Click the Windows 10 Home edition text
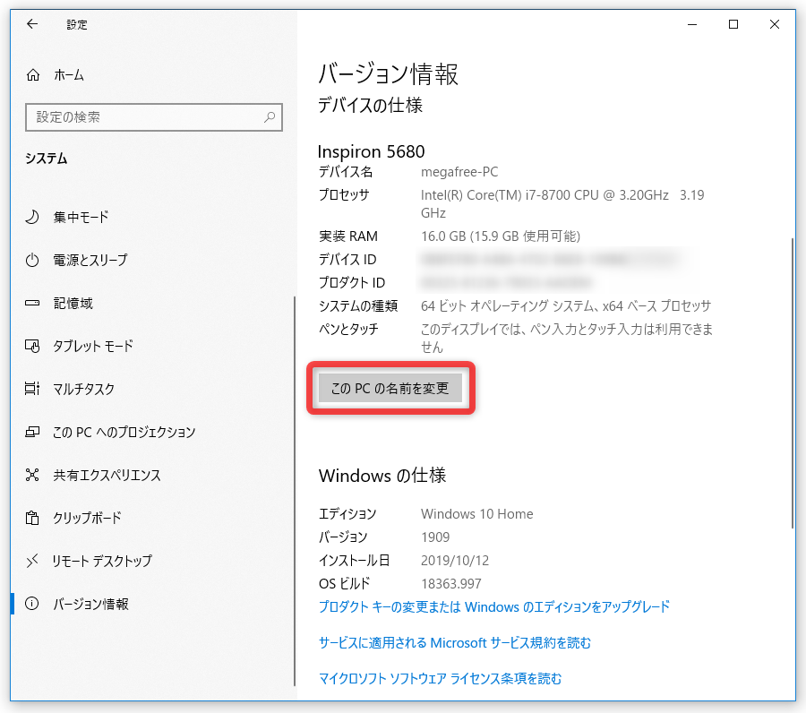 pyautogui.click(x=477, y=513)
